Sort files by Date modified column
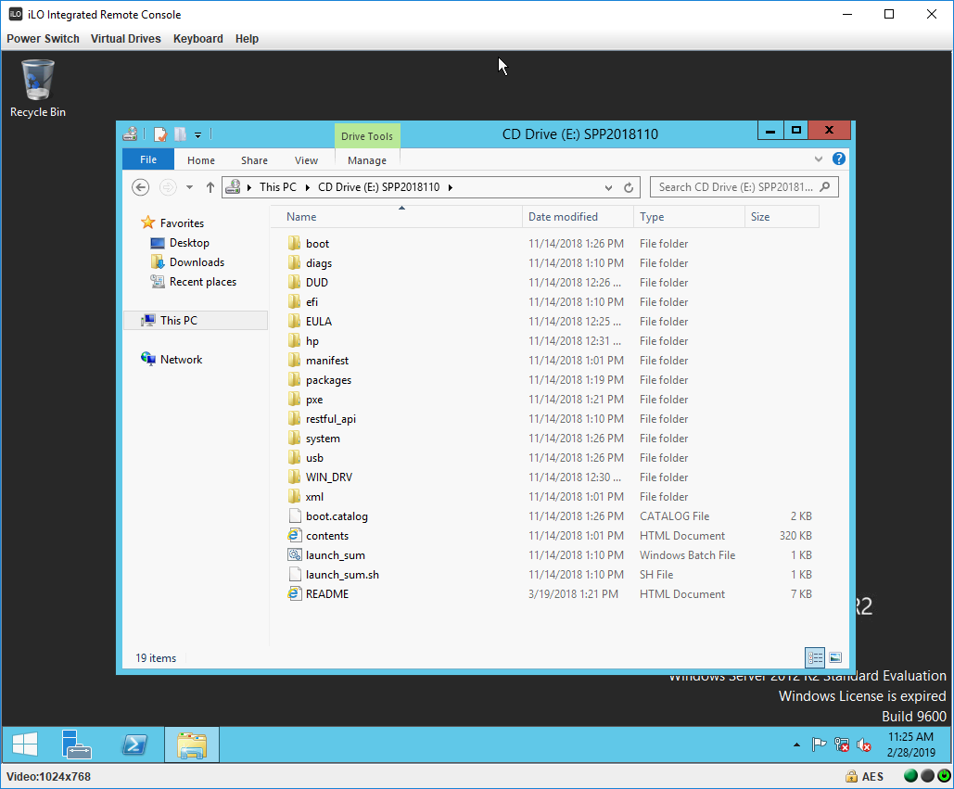The width and height of the screenshot is (954, 789). 563,217
